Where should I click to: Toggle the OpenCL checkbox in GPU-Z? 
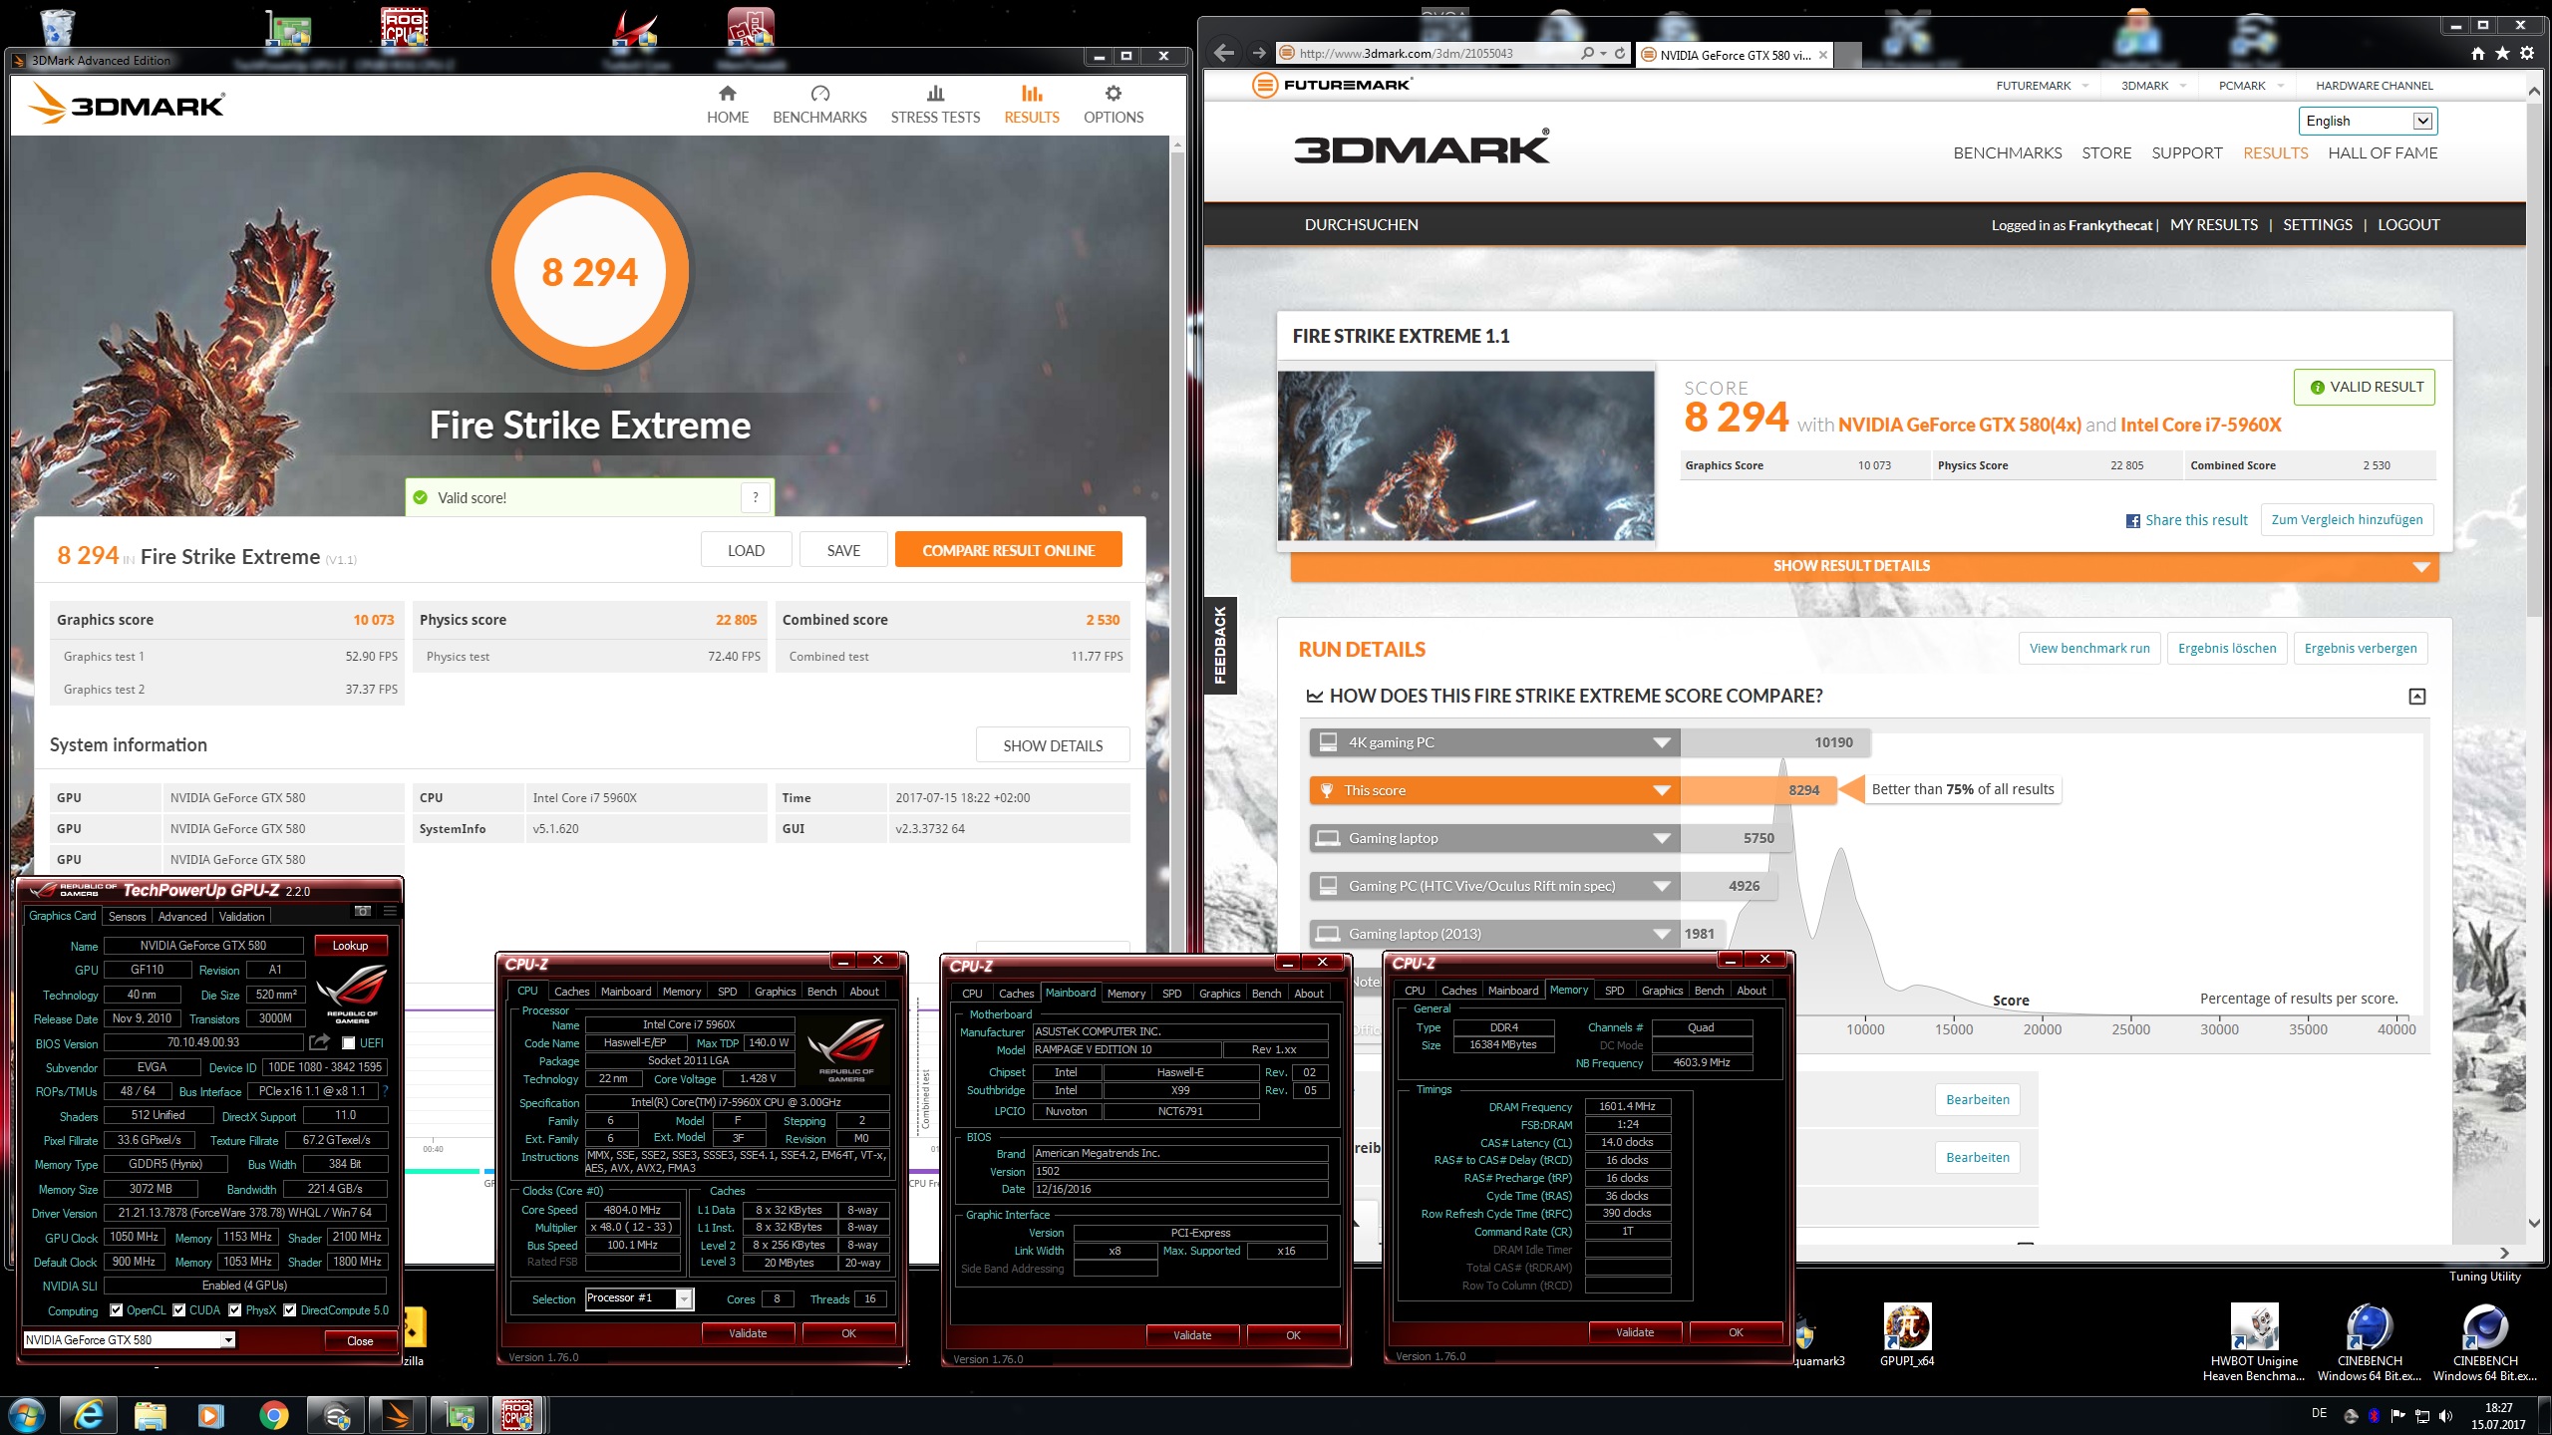point(117,1310)
